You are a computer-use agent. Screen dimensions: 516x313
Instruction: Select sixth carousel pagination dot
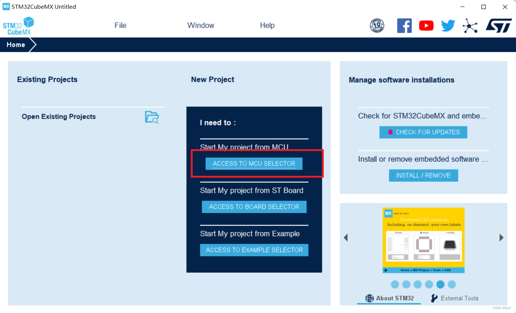pyautogui.click(x=452, y=285)
